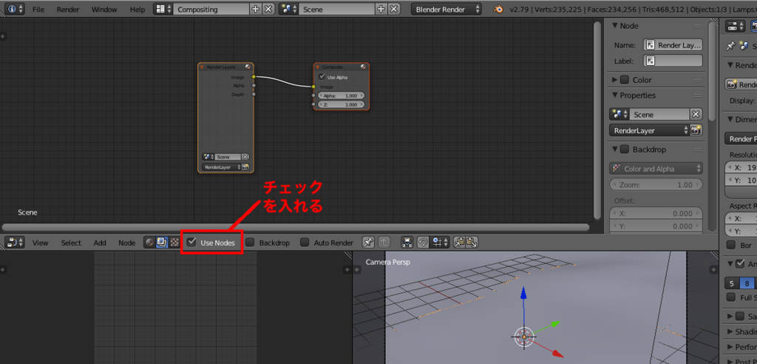
Task: Switch to texture nodes tree type
Action: [x=174, y=242]
